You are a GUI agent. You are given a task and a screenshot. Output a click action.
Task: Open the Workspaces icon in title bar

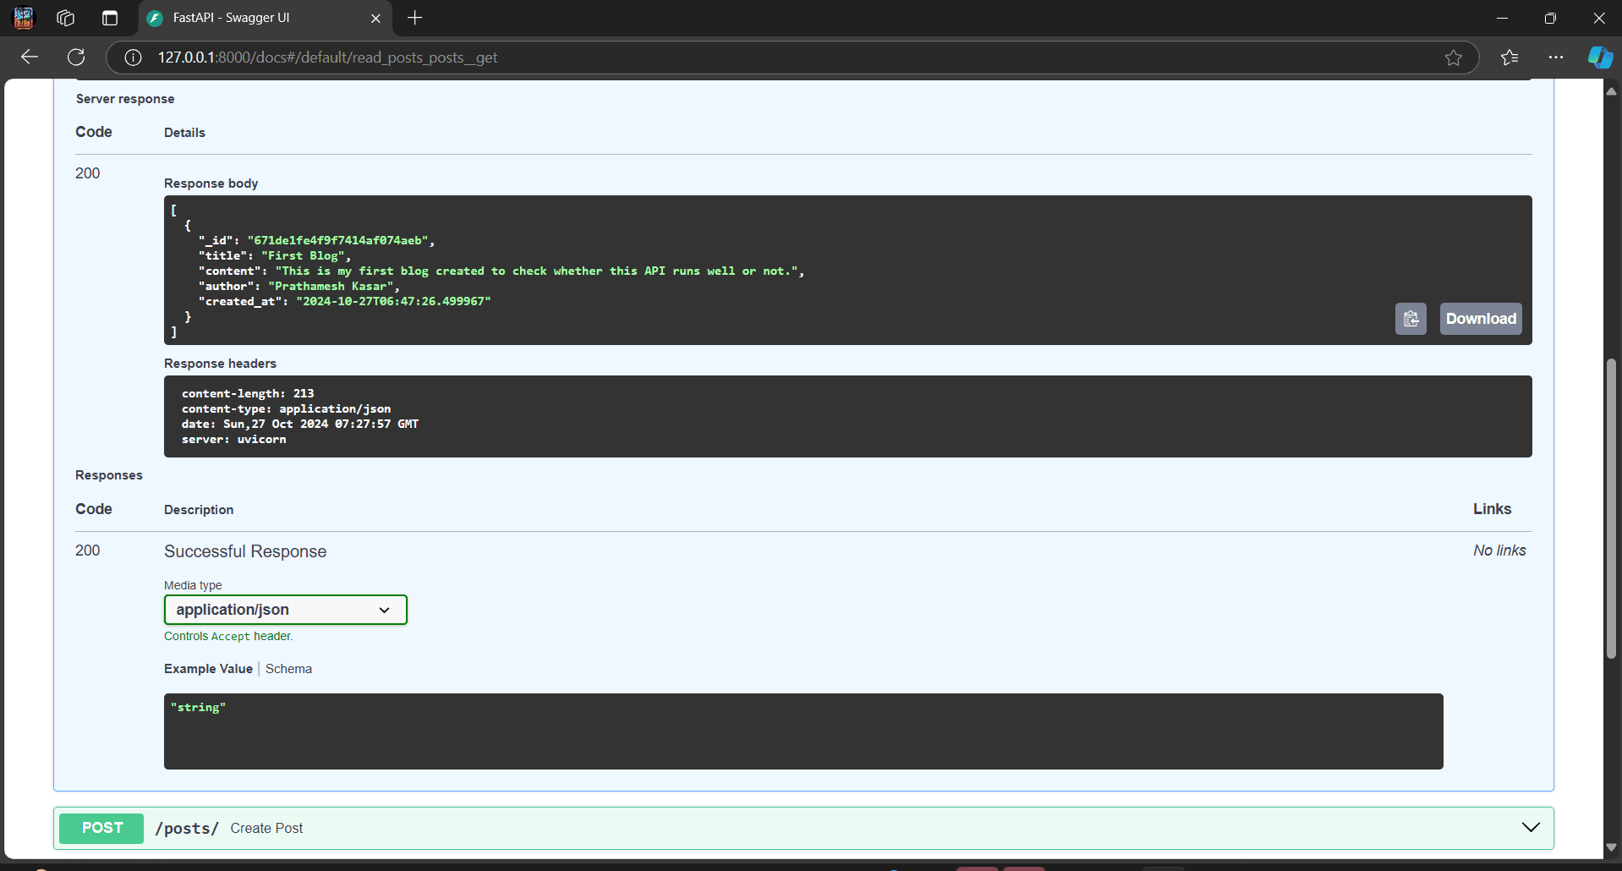(66, 18)
